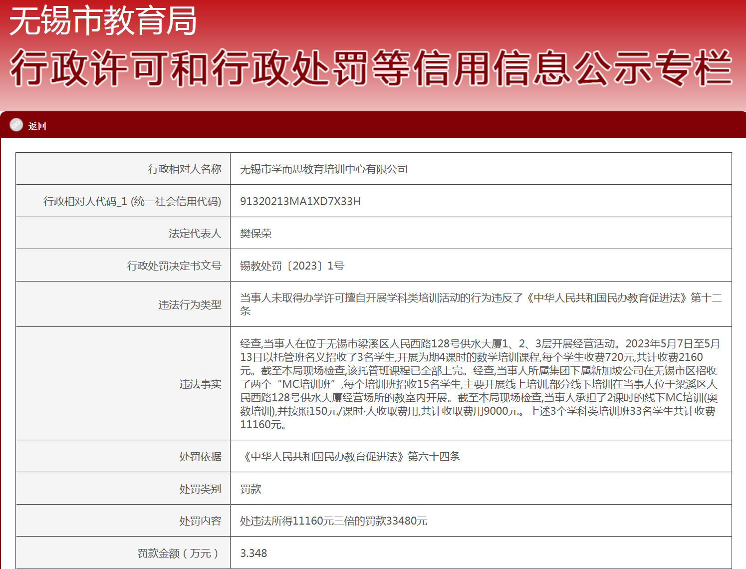The width and height of the screenshot is (746, 569).
Task: Select fine amount value 3.348
Action: tap(253, 553)
